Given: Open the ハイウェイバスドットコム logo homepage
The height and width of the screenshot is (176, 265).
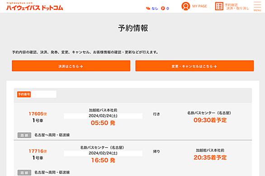Looking at the screenshot, I should coord(35,6).
